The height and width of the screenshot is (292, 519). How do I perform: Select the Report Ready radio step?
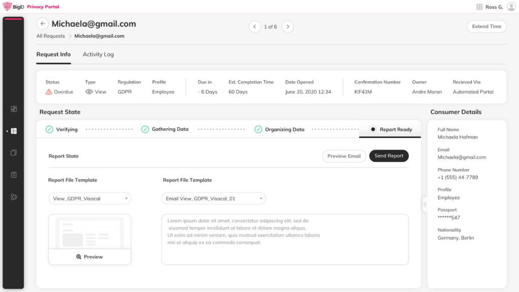[373, 129]
